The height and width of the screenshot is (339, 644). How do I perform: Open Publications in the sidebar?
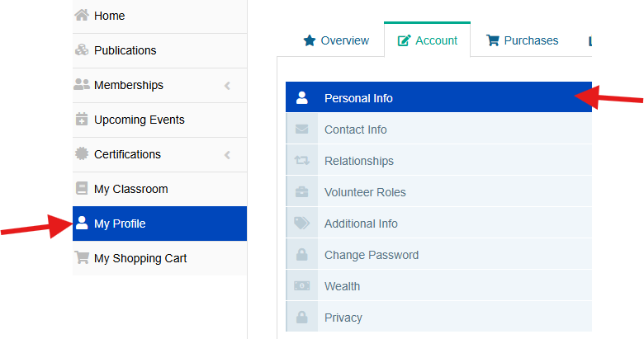(x=160, y=50)
